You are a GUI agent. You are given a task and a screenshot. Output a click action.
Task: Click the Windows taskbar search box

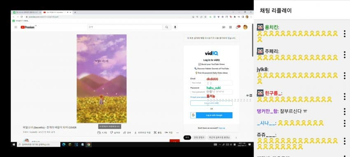39,145
